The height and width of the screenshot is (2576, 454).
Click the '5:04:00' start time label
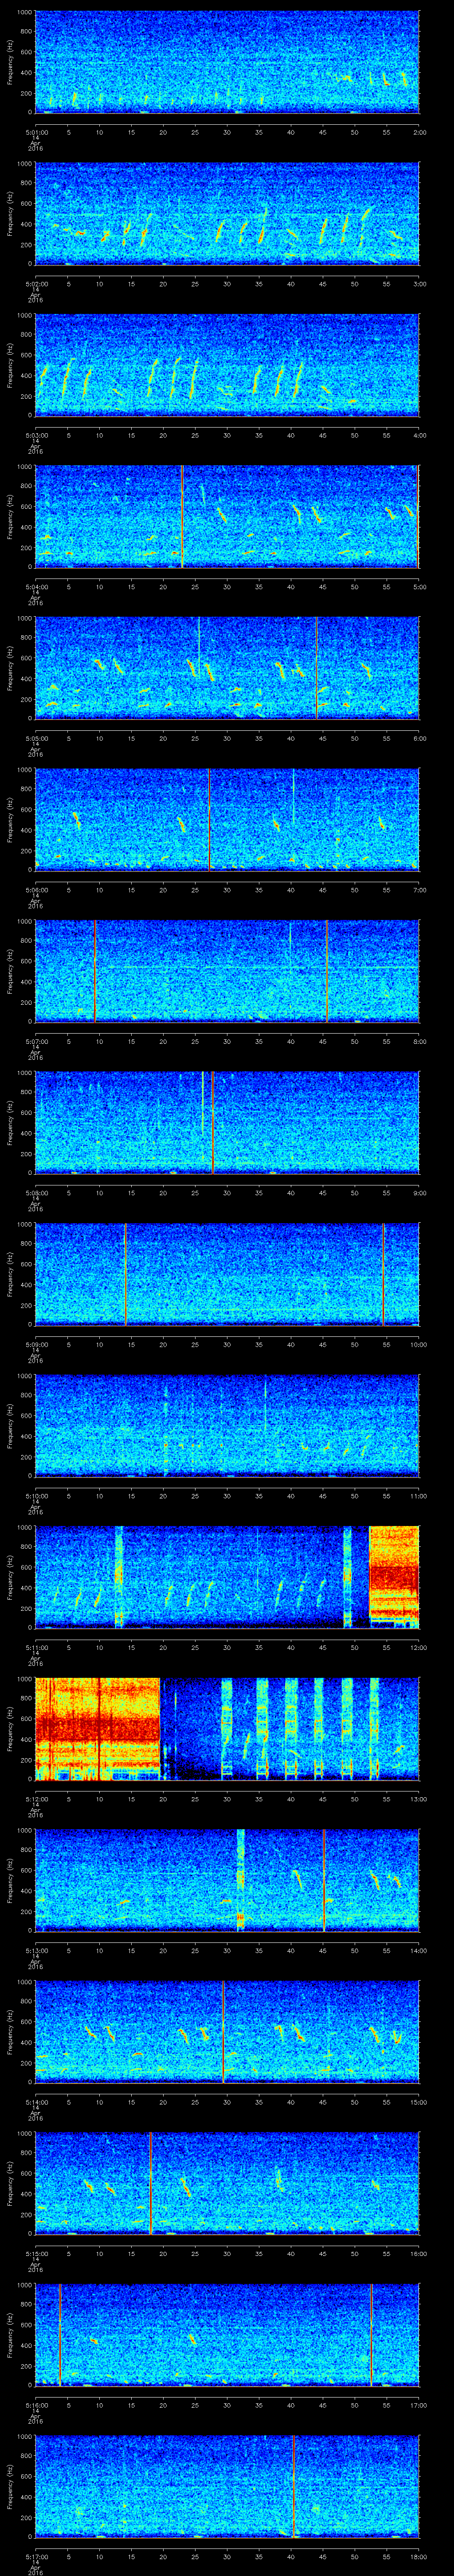click(x=36, y=586)
